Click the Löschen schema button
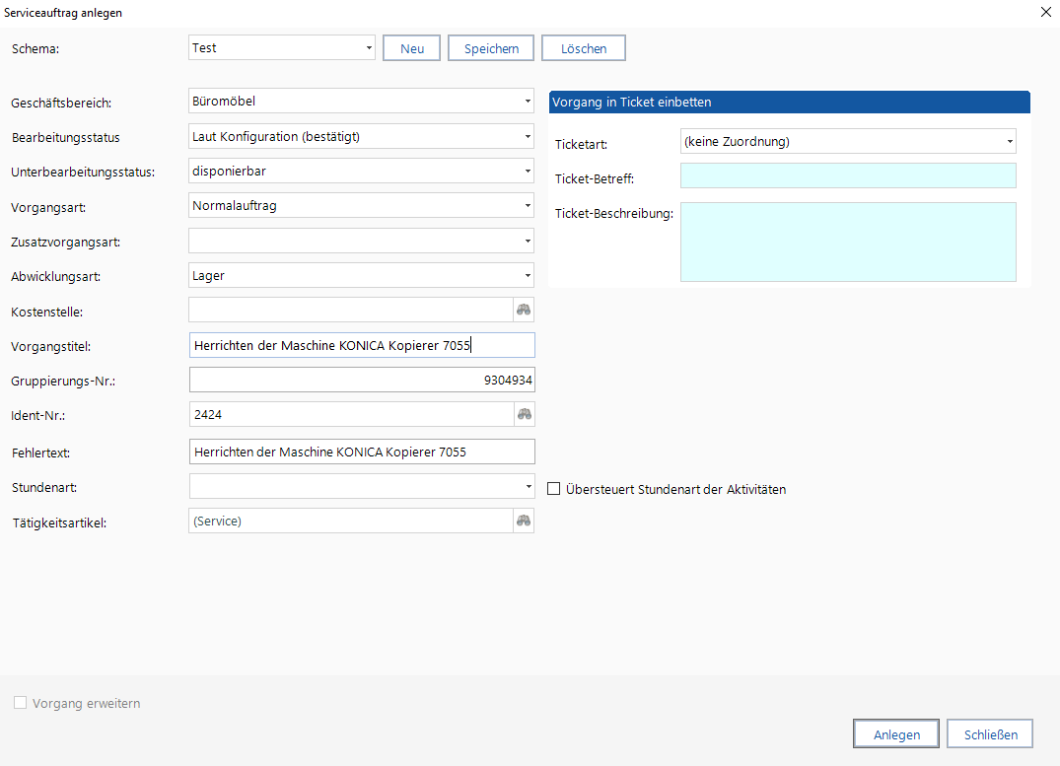Screen dimensions: 1060x766 click(x=583, y=48)
